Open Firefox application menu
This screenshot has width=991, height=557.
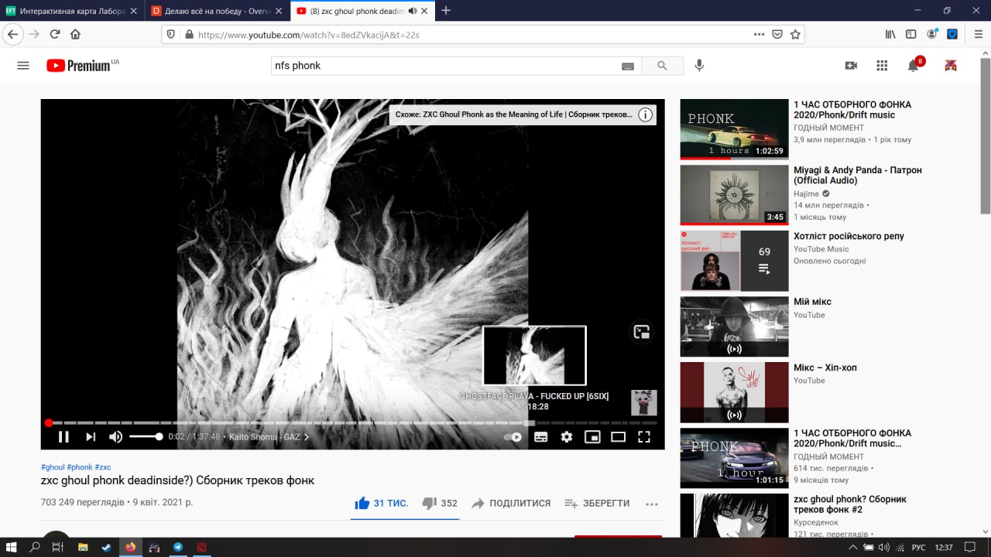(977, 34)
